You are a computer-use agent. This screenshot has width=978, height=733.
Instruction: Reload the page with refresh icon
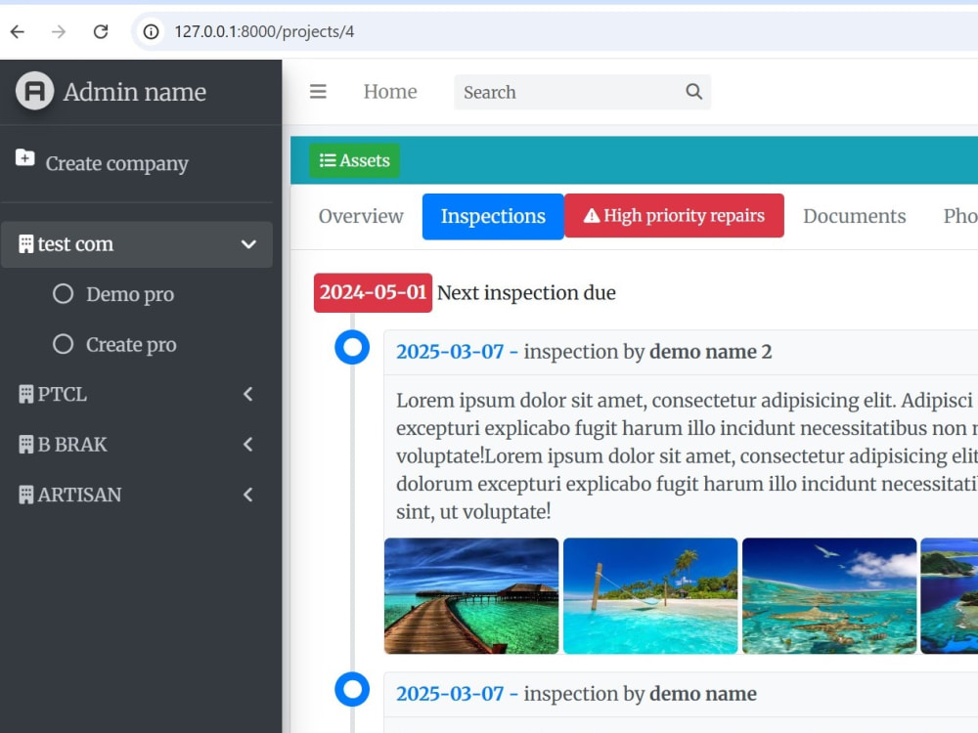101,32
